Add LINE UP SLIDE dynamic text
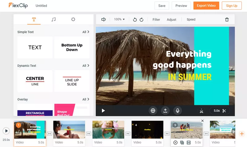The height and width of the screenshot is (147, 247). tap(72, 81)
